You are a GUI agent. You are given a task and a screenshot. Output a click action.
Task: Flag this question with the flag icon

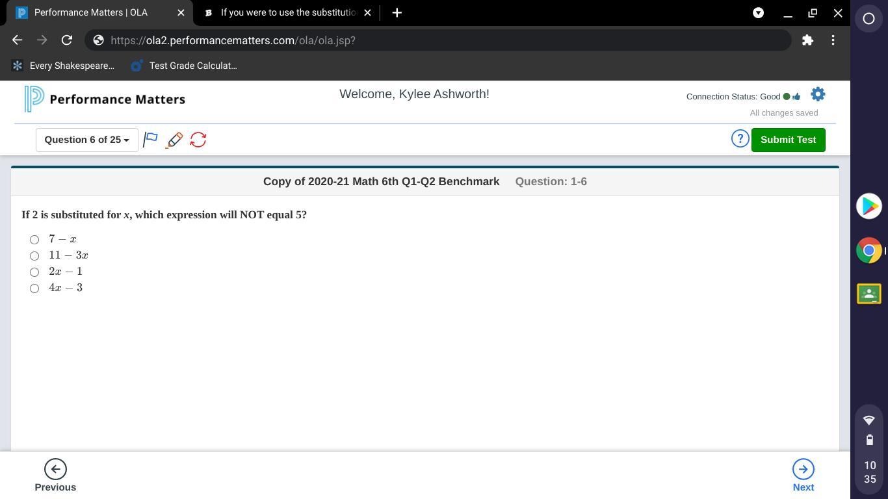click(150, 140)
